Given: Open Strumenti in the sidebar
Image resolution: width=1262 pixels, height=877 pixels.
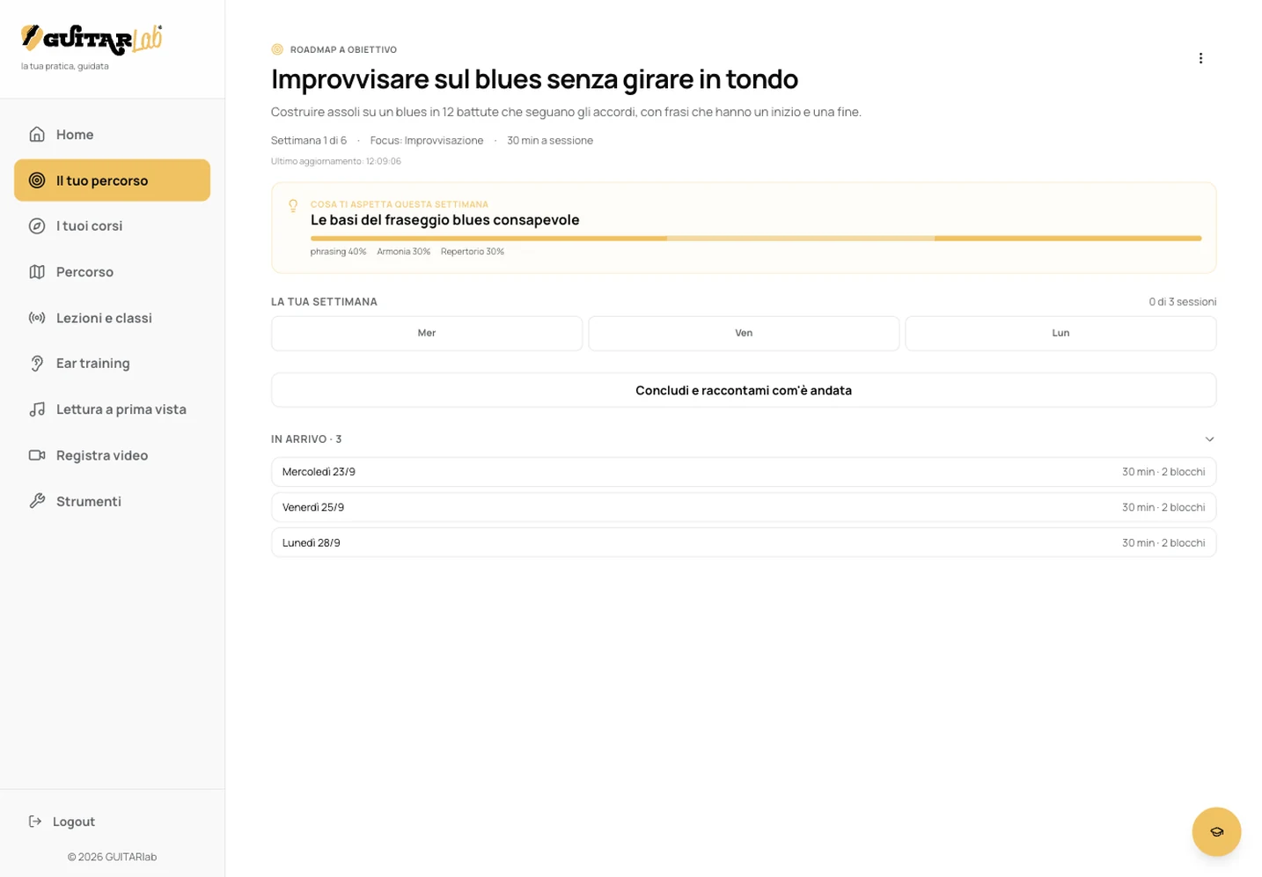Looking at the screenshot, I should click(112, 501).
